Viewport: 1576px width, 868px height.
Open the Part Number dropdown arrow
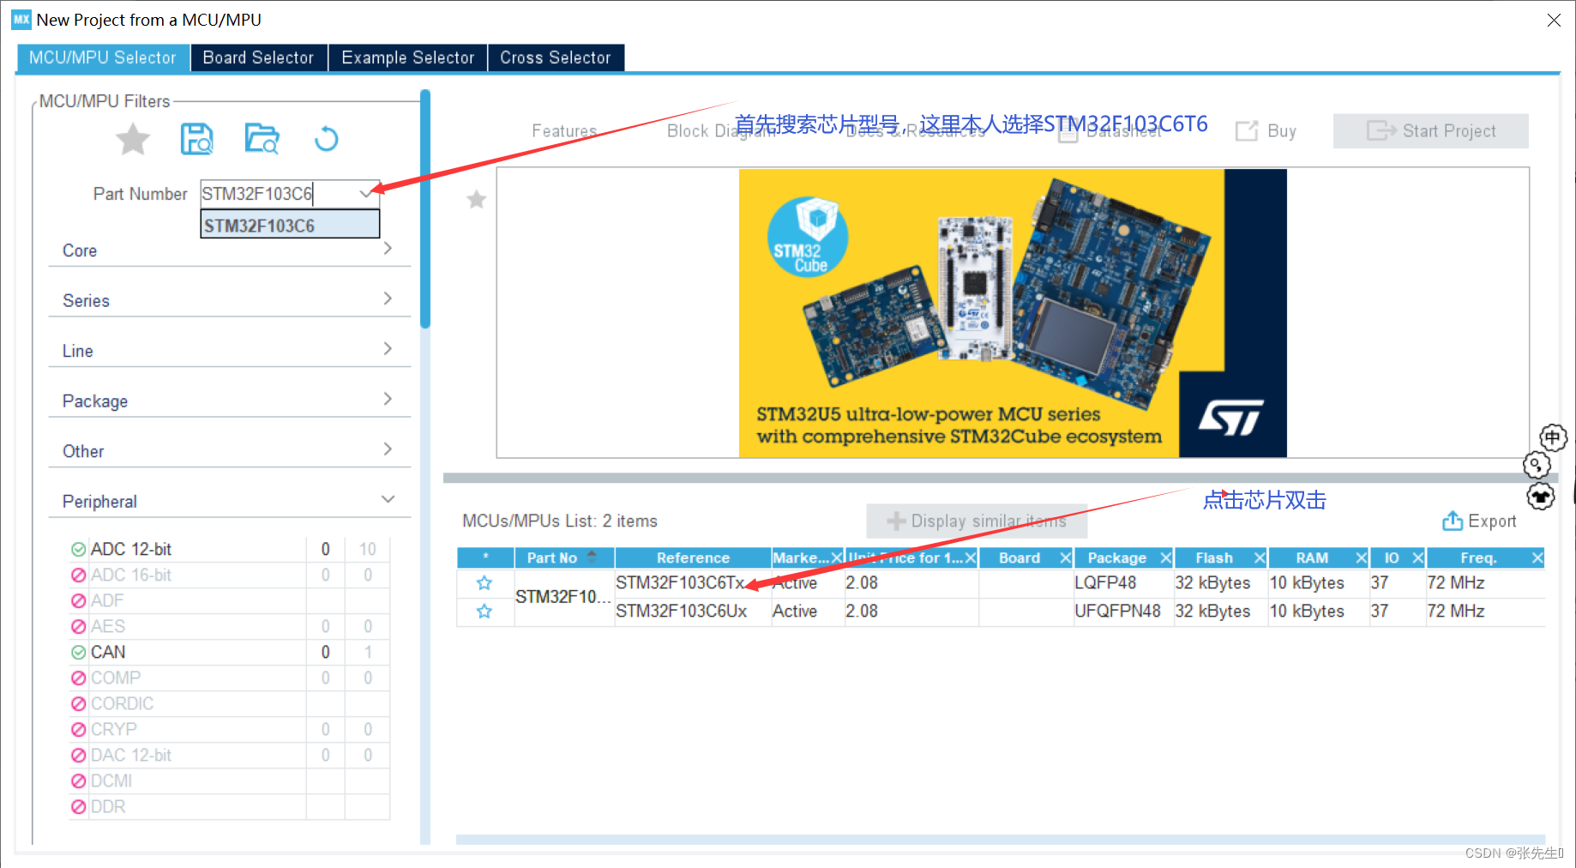tap(367, 194)
